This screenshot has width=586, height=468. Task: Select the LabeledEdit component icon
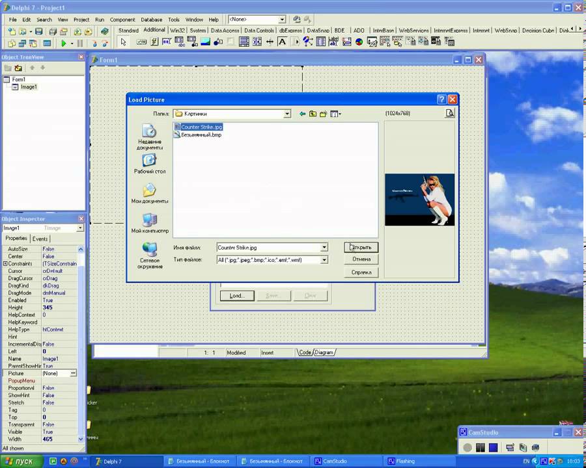tap(334, 42)
